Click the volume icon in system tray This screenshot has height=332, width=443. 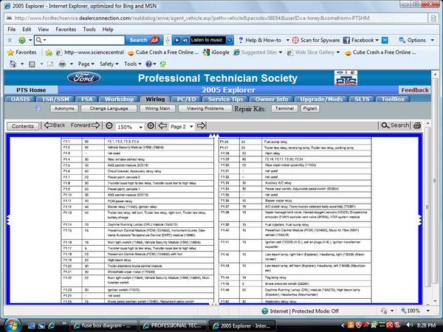tap(409, 325)
